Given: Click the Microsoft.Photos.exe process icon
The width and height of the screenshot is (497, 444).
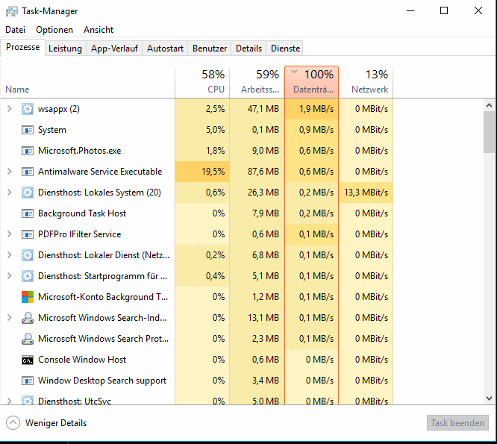Looking at the screenshot, I should pos(28,151).
